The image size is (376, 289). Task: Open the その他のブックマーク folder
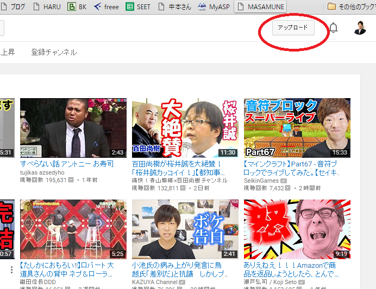(x=352, y=7)
